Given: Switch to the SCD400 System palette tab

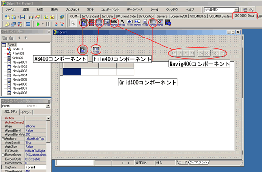Looking at the screenshot, I should (x=221, y=16).
